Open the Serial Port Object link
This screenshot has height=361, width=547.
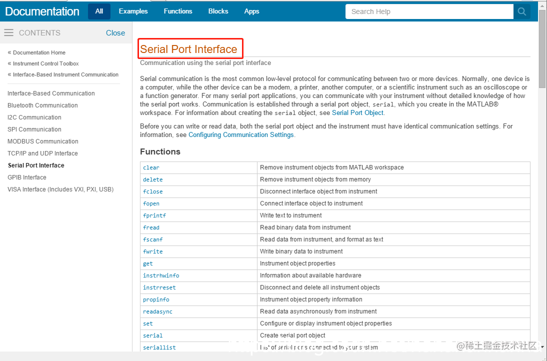(357, 112)
